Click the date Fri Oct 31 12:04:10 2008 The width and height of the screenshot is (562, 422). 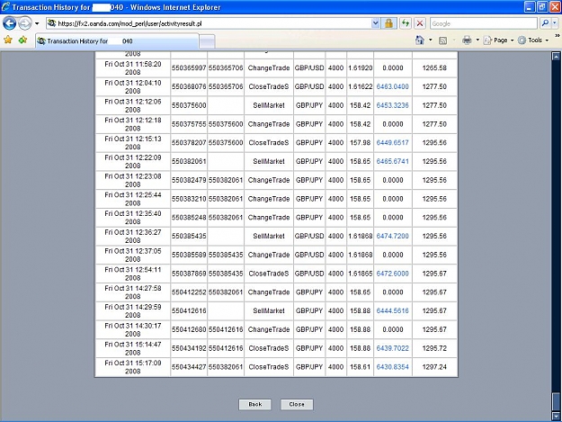(x=133, y=86)
